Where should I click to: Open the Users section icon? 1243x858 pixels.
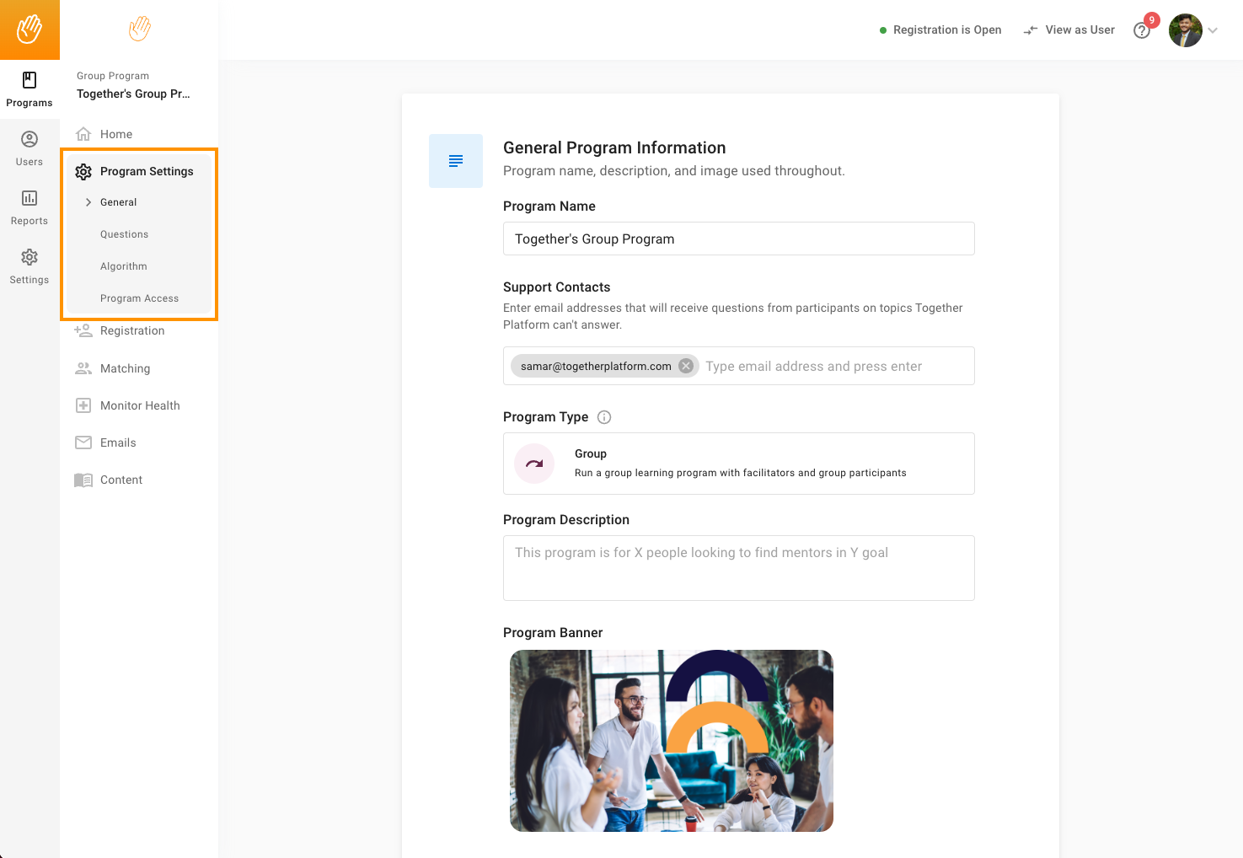click(x=29, y=139)
